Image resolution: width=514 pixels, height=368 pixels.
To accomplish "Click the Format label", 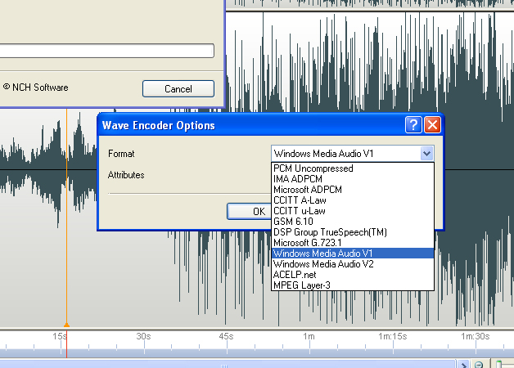I will [121, 154].
